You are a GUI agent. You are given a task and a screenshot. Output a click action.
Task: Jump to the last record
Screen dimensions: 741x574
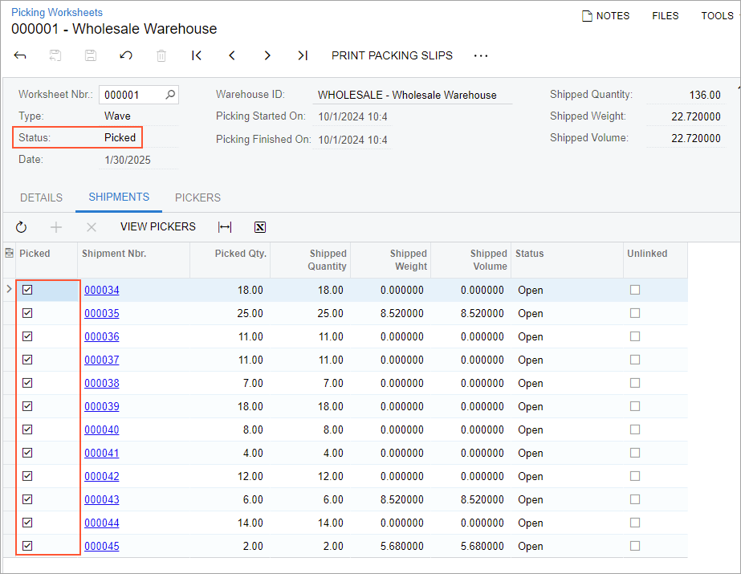click(x=302, y=55)
